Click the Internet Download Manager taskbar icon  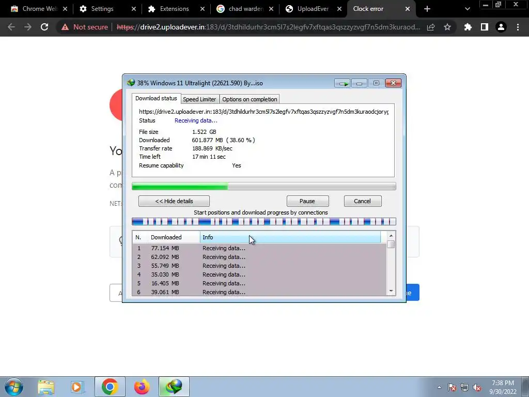click(x=174, y=387)
